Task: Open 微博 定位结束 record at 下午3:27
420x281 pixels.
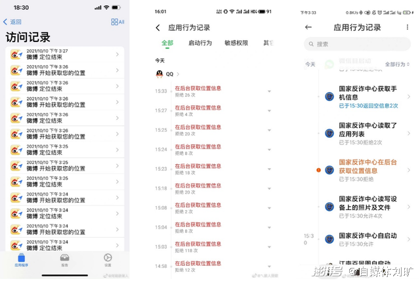Action: click(65, 54)
